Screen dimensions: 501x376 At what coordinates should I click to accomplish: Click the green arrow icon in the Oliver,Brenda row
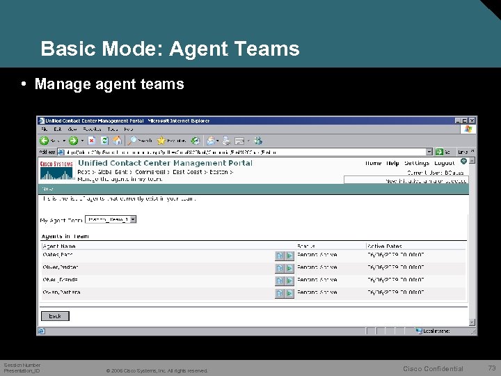point(289,281)
